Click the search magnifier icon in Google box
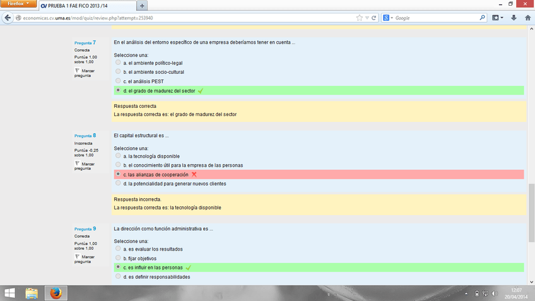This screenshot has width=535, height=301. click(483, 18)
